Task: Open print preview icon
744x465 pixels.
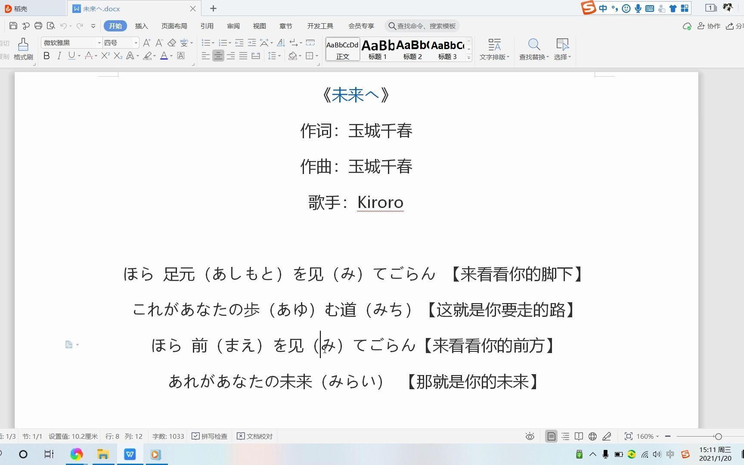Action: tap(51, 26)
